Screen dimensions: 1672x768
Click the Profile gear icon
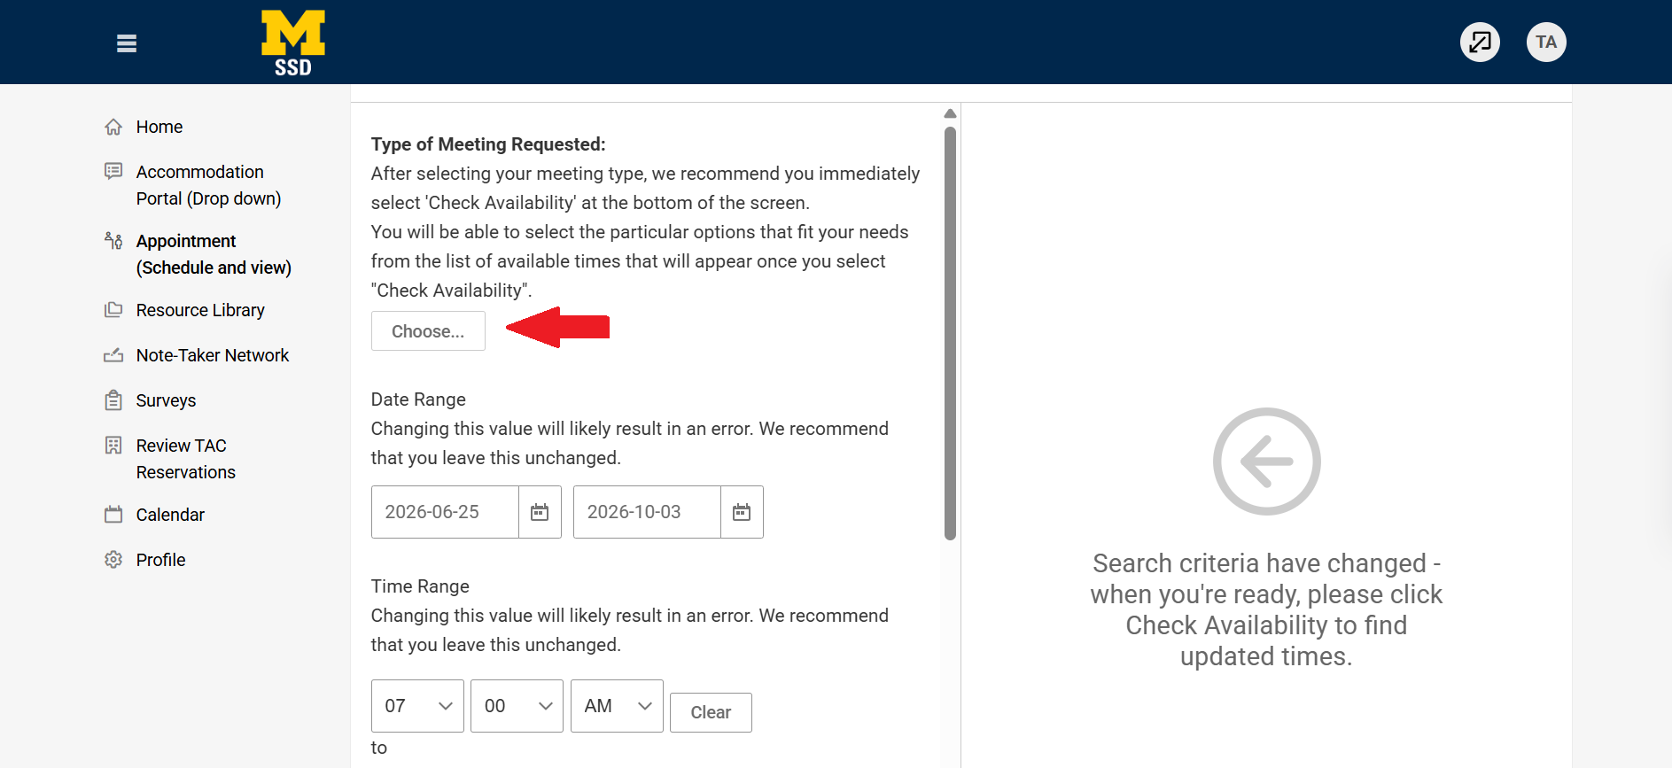[x=113, y=560]
